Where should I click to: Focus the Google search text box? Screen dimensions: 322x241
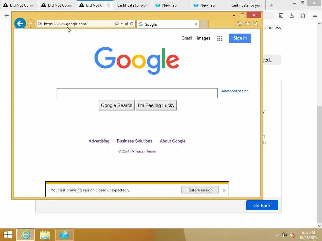(x=137, y=93)
